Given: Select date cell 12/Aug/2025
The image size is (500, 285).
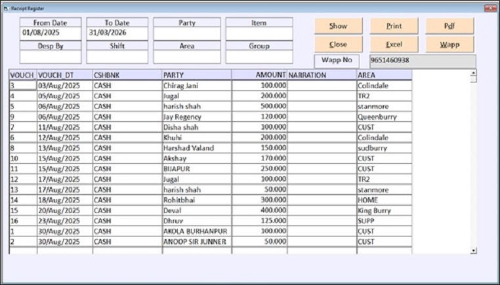Looking at the screenshot, I should tap(64, 138).
